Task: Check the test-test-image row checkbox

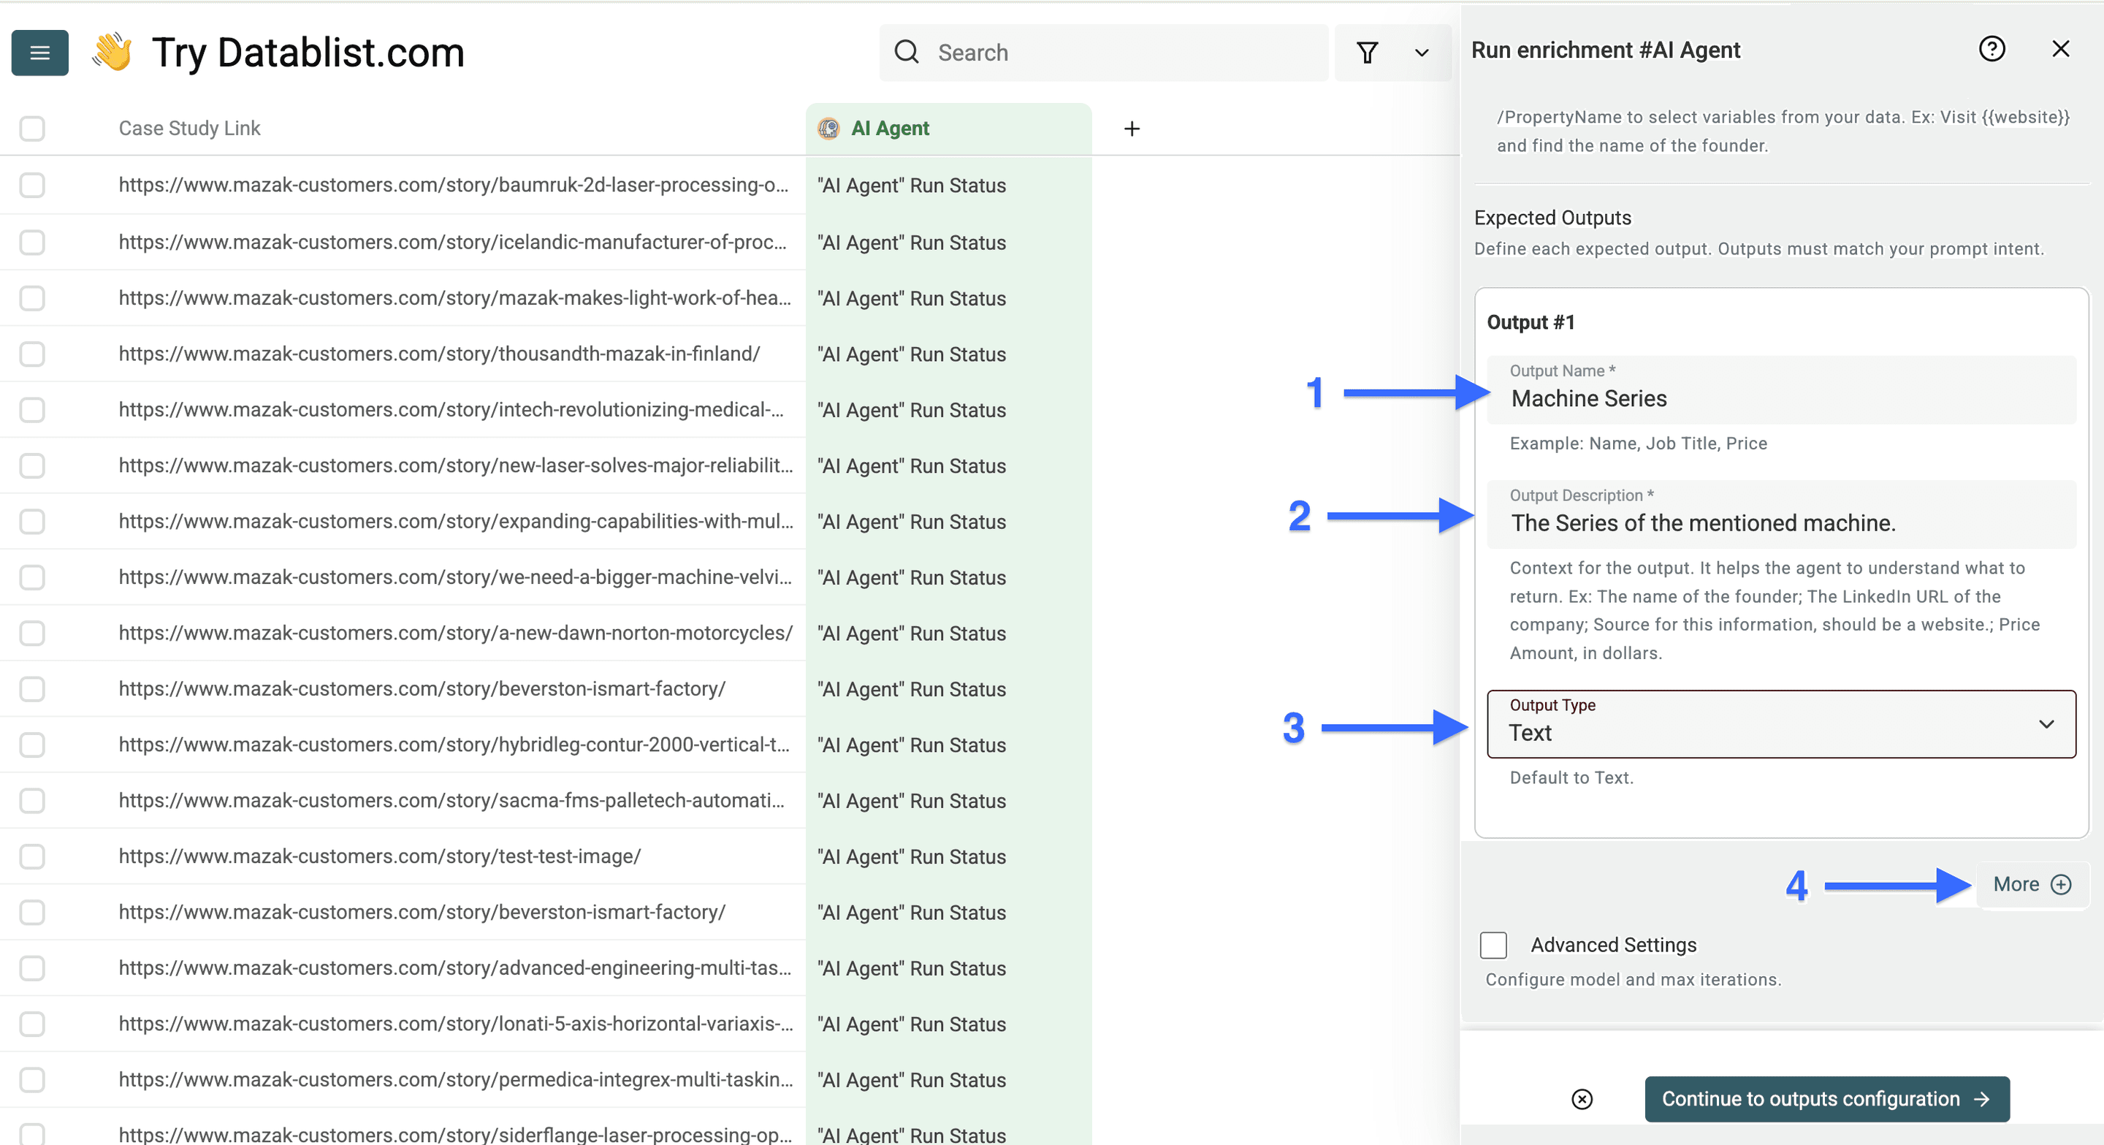Action: tap(32, 856)
